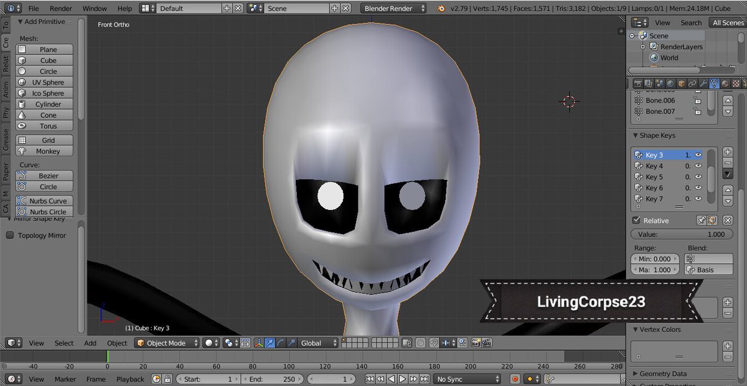
Task: Move shape key down in list
Action: click(728, 201)
